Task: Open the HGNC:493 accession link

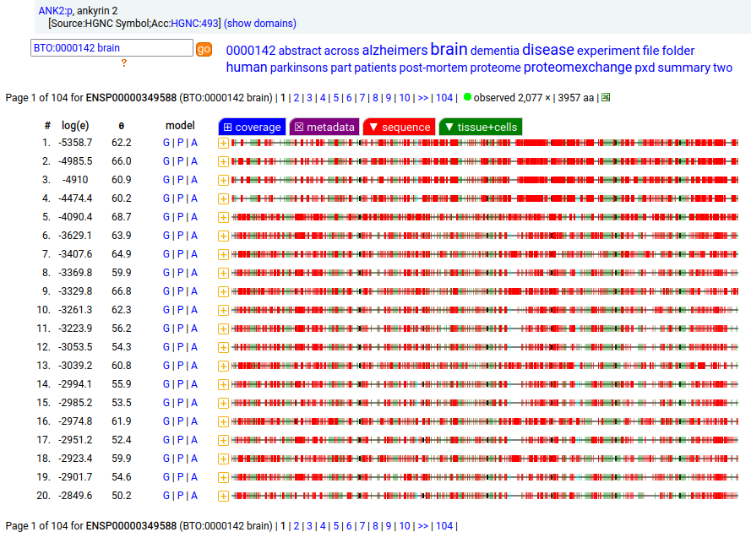Action: click(194, 23)
